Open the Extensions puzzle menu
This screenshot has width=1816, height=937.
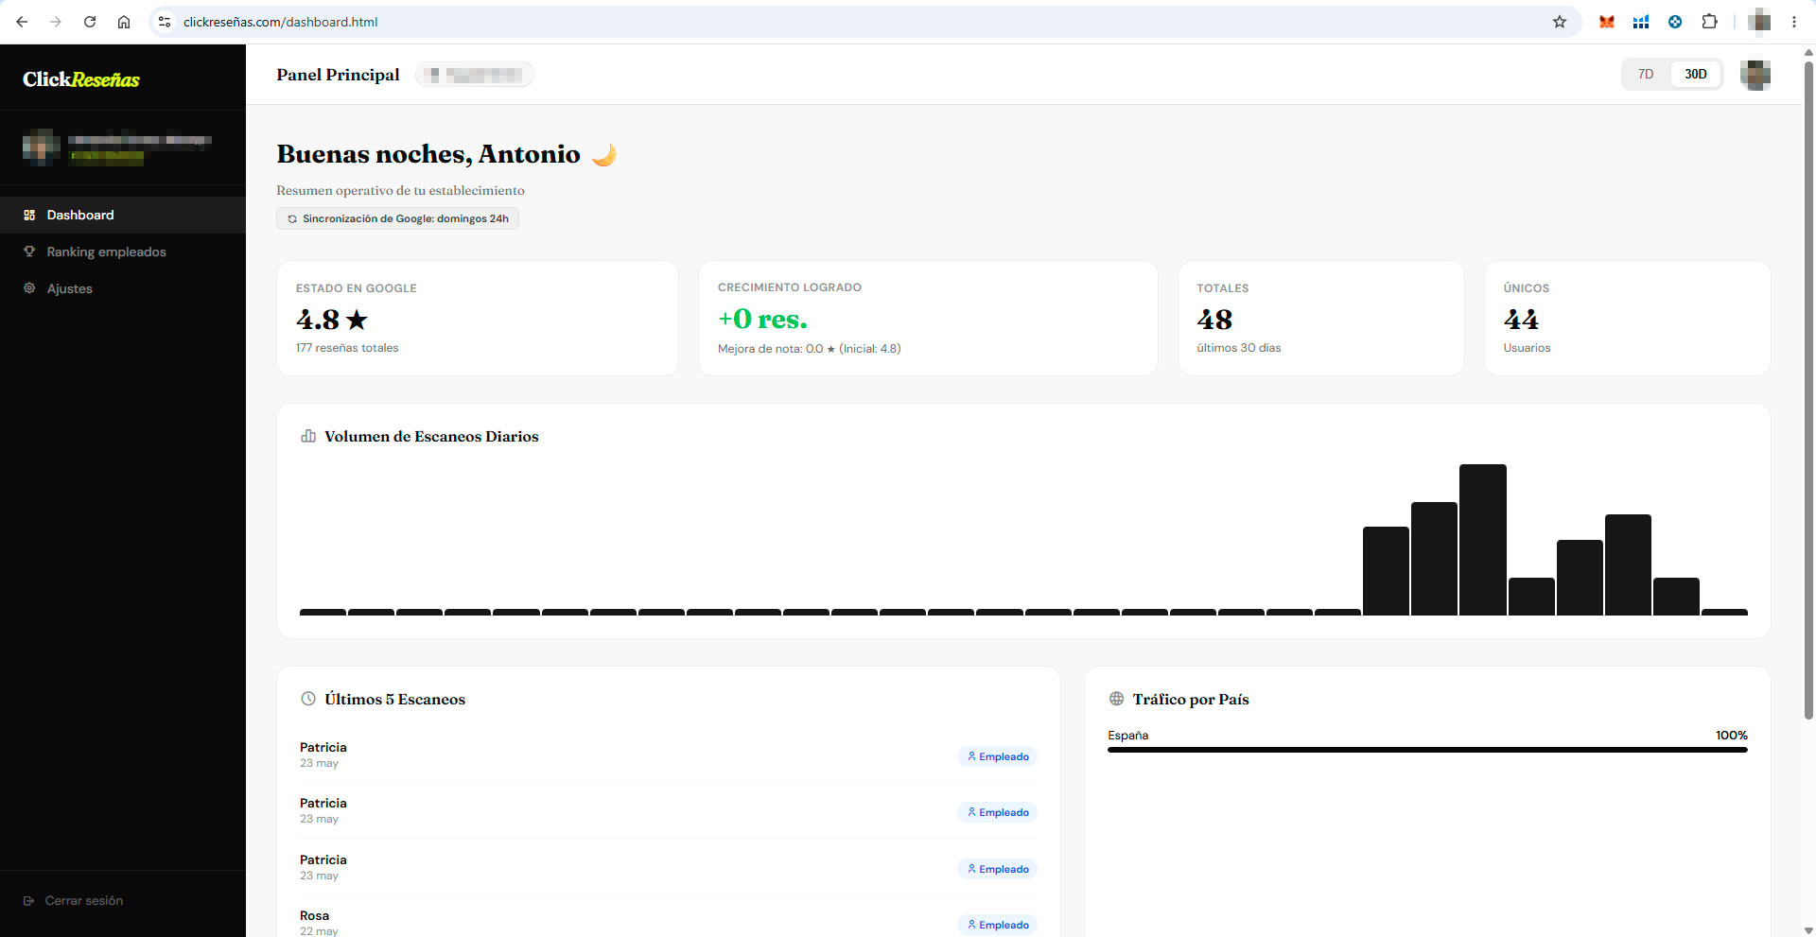pos(1709,22)
